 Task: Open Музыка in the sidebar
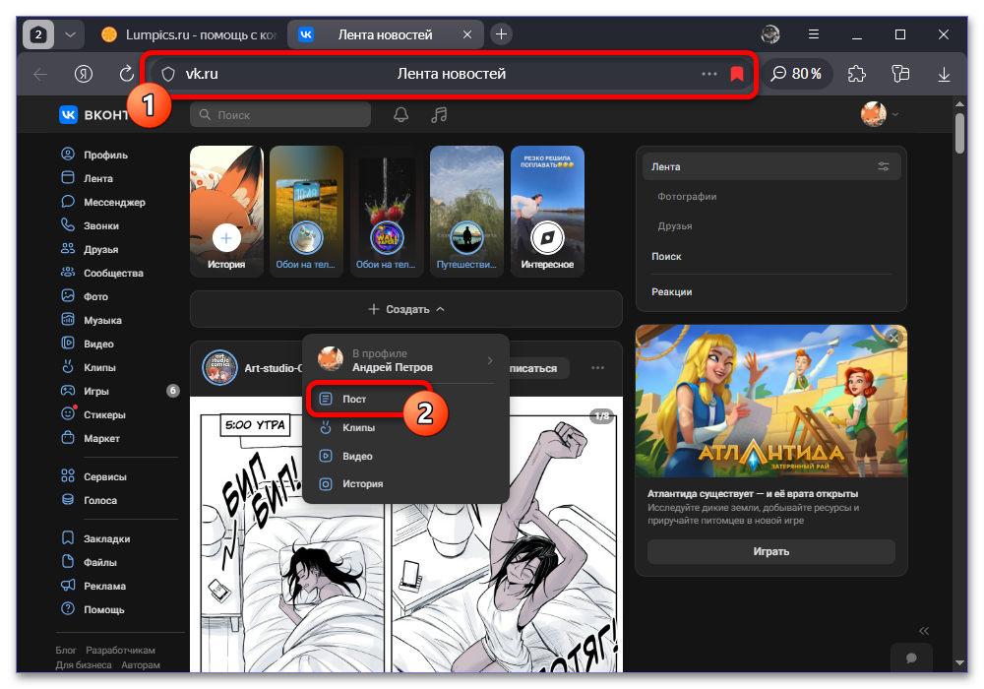coord(91,320)
